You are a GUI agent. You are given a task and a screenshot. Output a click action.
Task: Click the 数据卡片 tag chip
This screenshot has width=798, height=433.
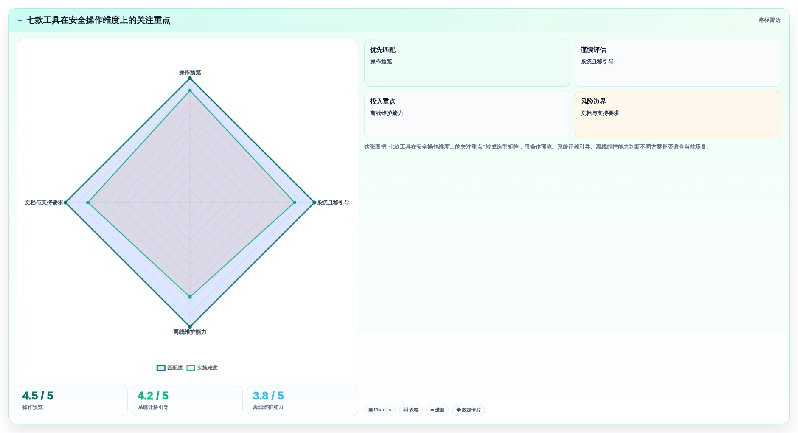pos(469,410)
